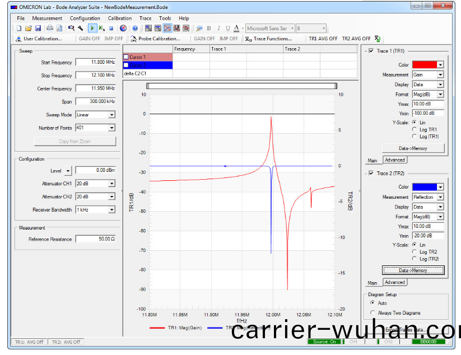
Task: Open a file with the folder icon
Action: pyautogui.click(x=28, y=28)
